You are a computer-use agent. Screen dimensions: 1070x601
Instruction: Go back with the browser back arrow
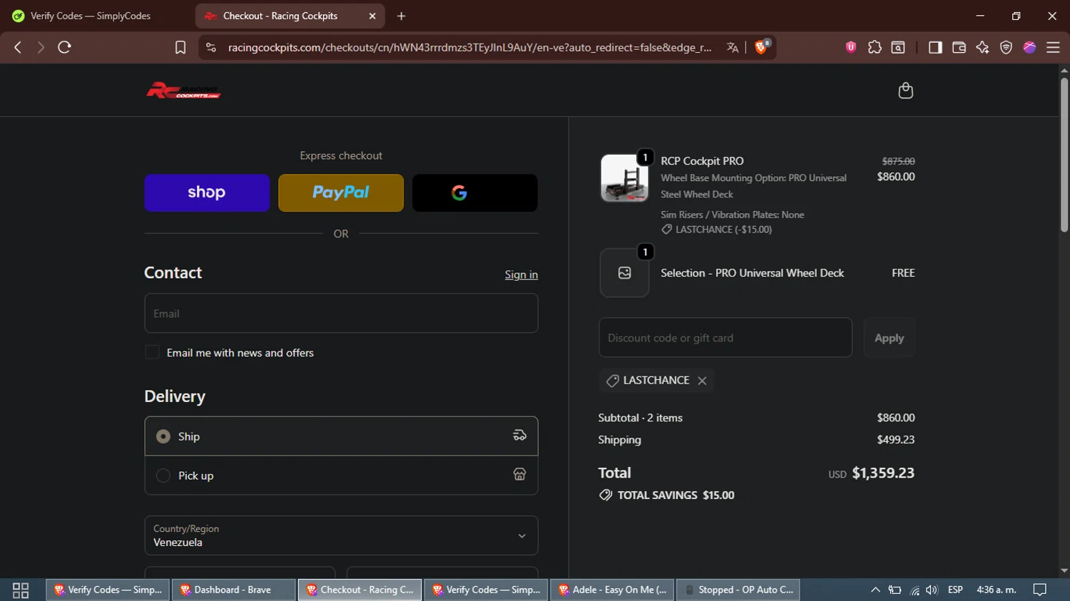[18, 47]
